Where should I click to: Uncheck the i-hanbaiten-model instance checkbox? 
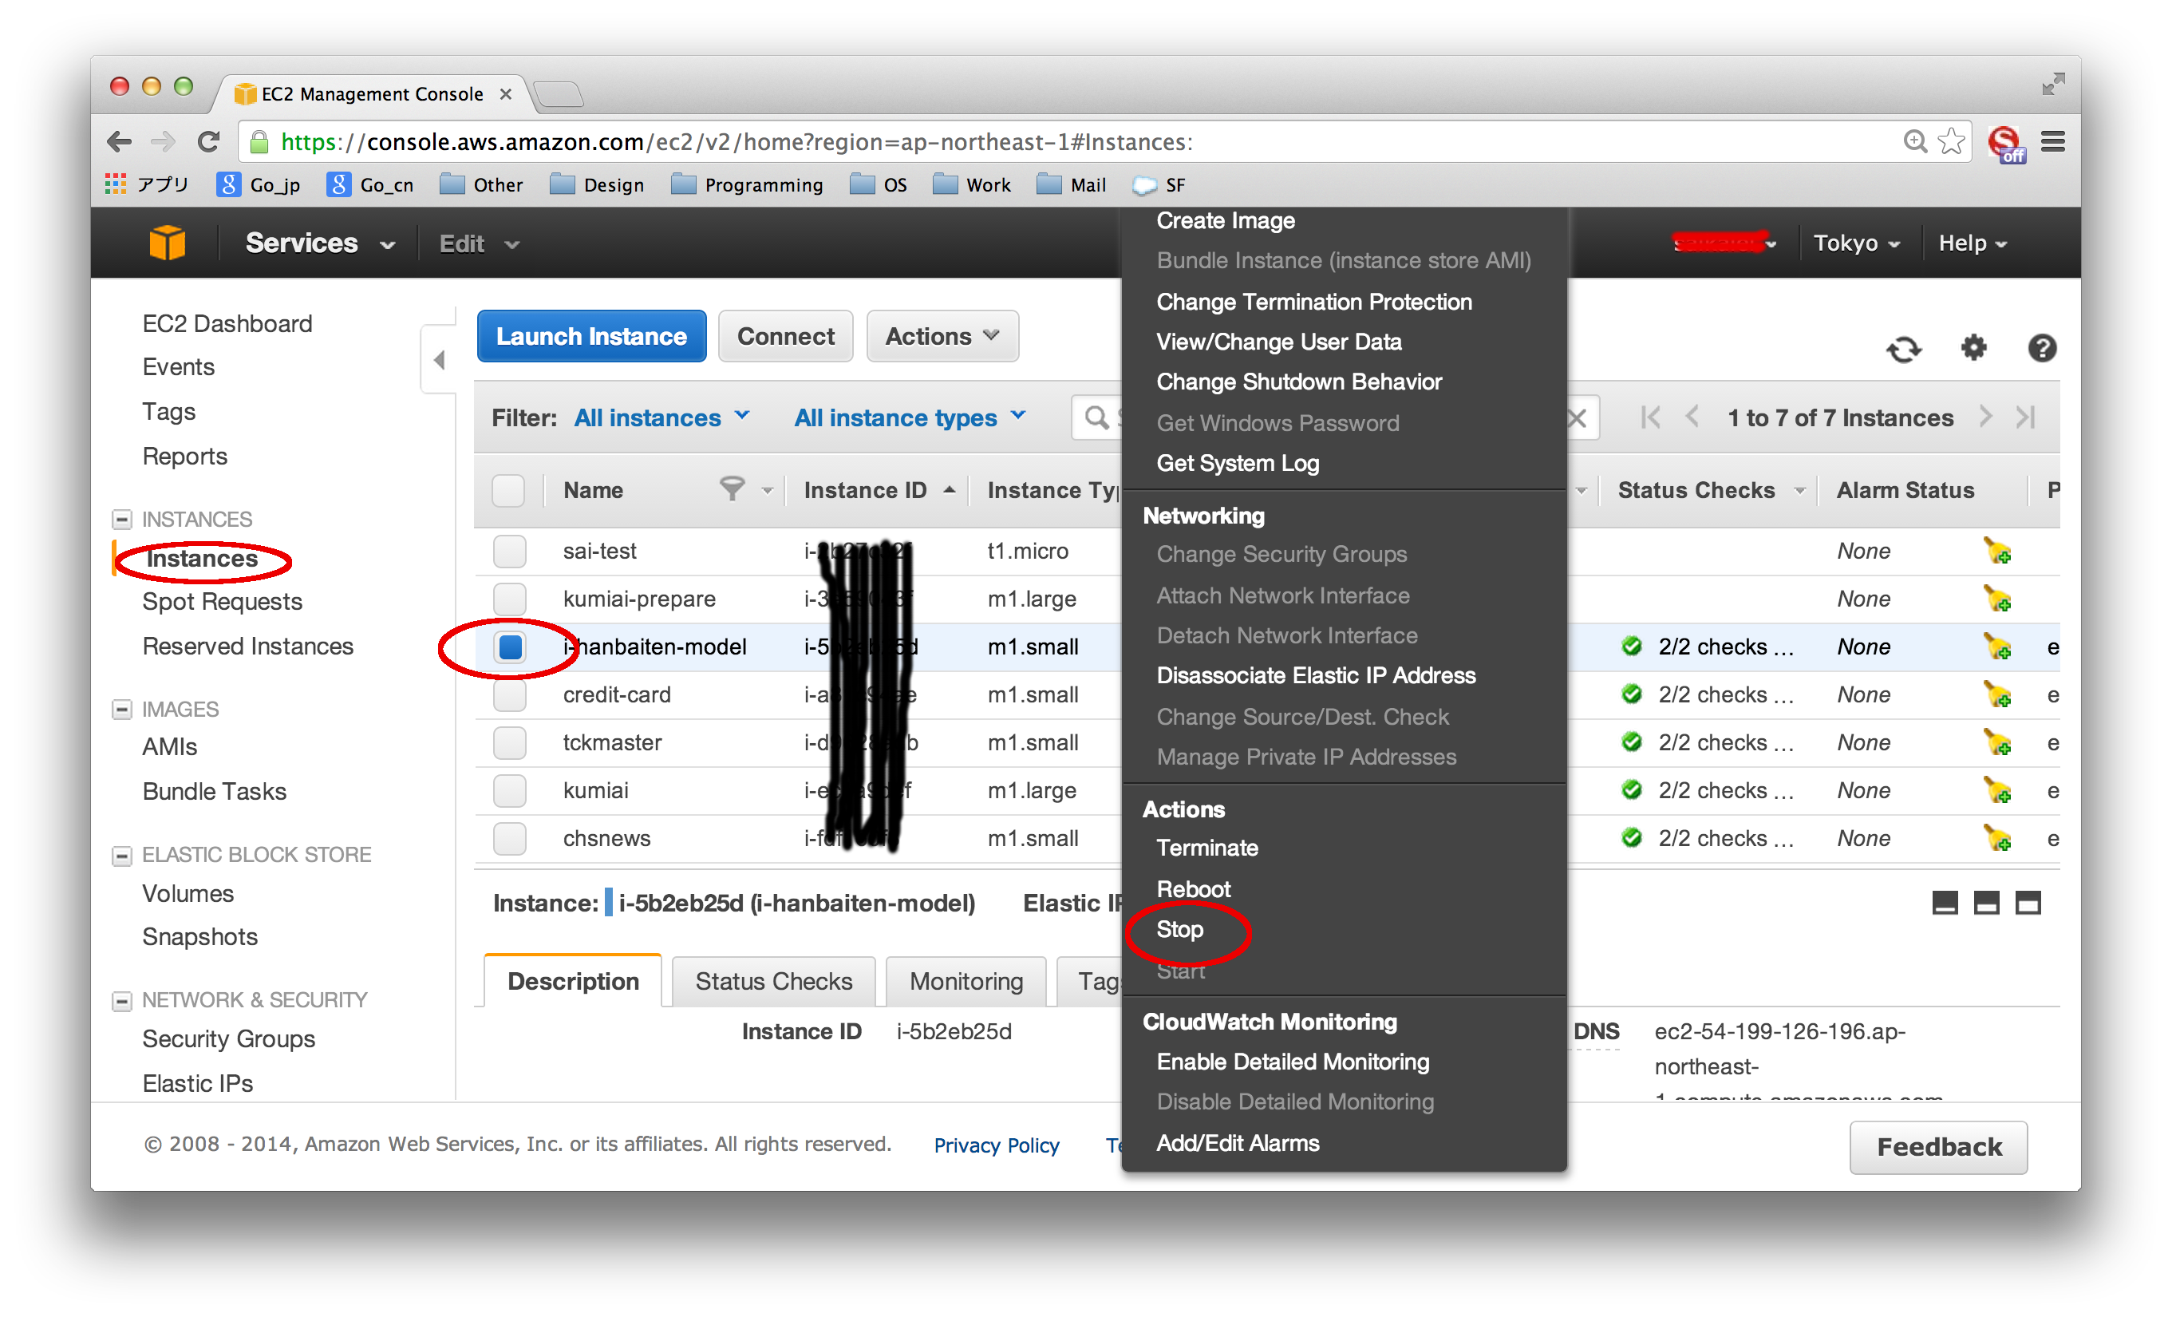click(510, 647)
